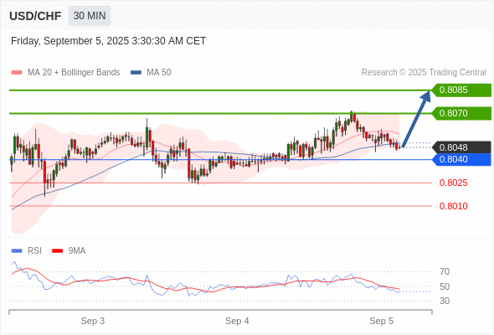Toggle the red 9MA legend marker
This screenshot has width=494, height=335.
(x=57, y=251)
